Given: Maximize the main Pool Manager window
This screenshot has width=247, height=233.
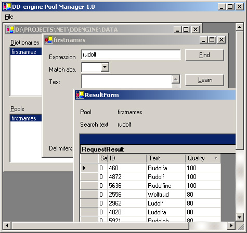Looking at the screenshot, I should 230,7.
